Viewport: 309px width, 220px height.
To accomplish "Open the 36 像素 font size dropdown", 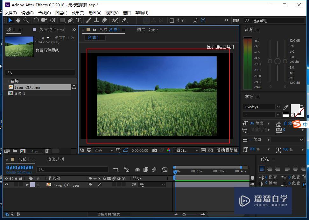I will click(268, 123).
